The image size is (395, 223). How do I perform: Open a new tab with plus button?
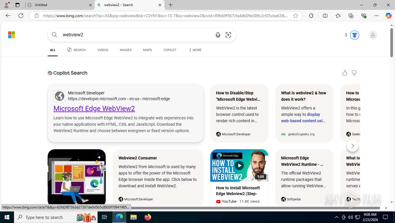point(170,5)
